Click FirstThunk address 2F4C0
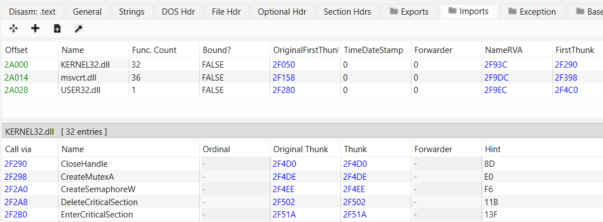Image resolution: width=603 pixels, height=222 pixels. 566,90
